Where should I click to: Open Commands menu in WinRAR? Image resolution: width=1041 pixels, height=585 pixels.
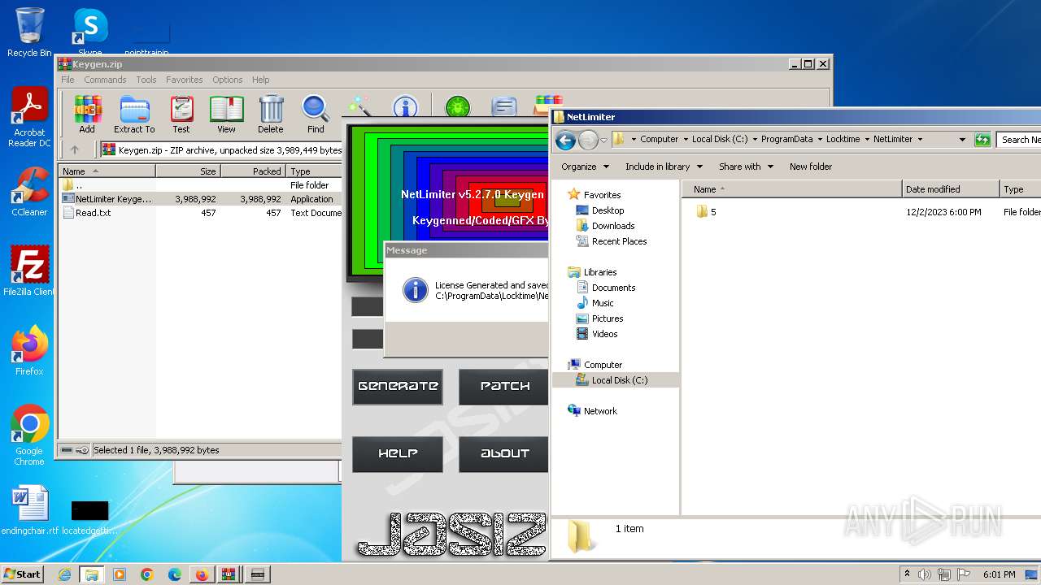105,80
